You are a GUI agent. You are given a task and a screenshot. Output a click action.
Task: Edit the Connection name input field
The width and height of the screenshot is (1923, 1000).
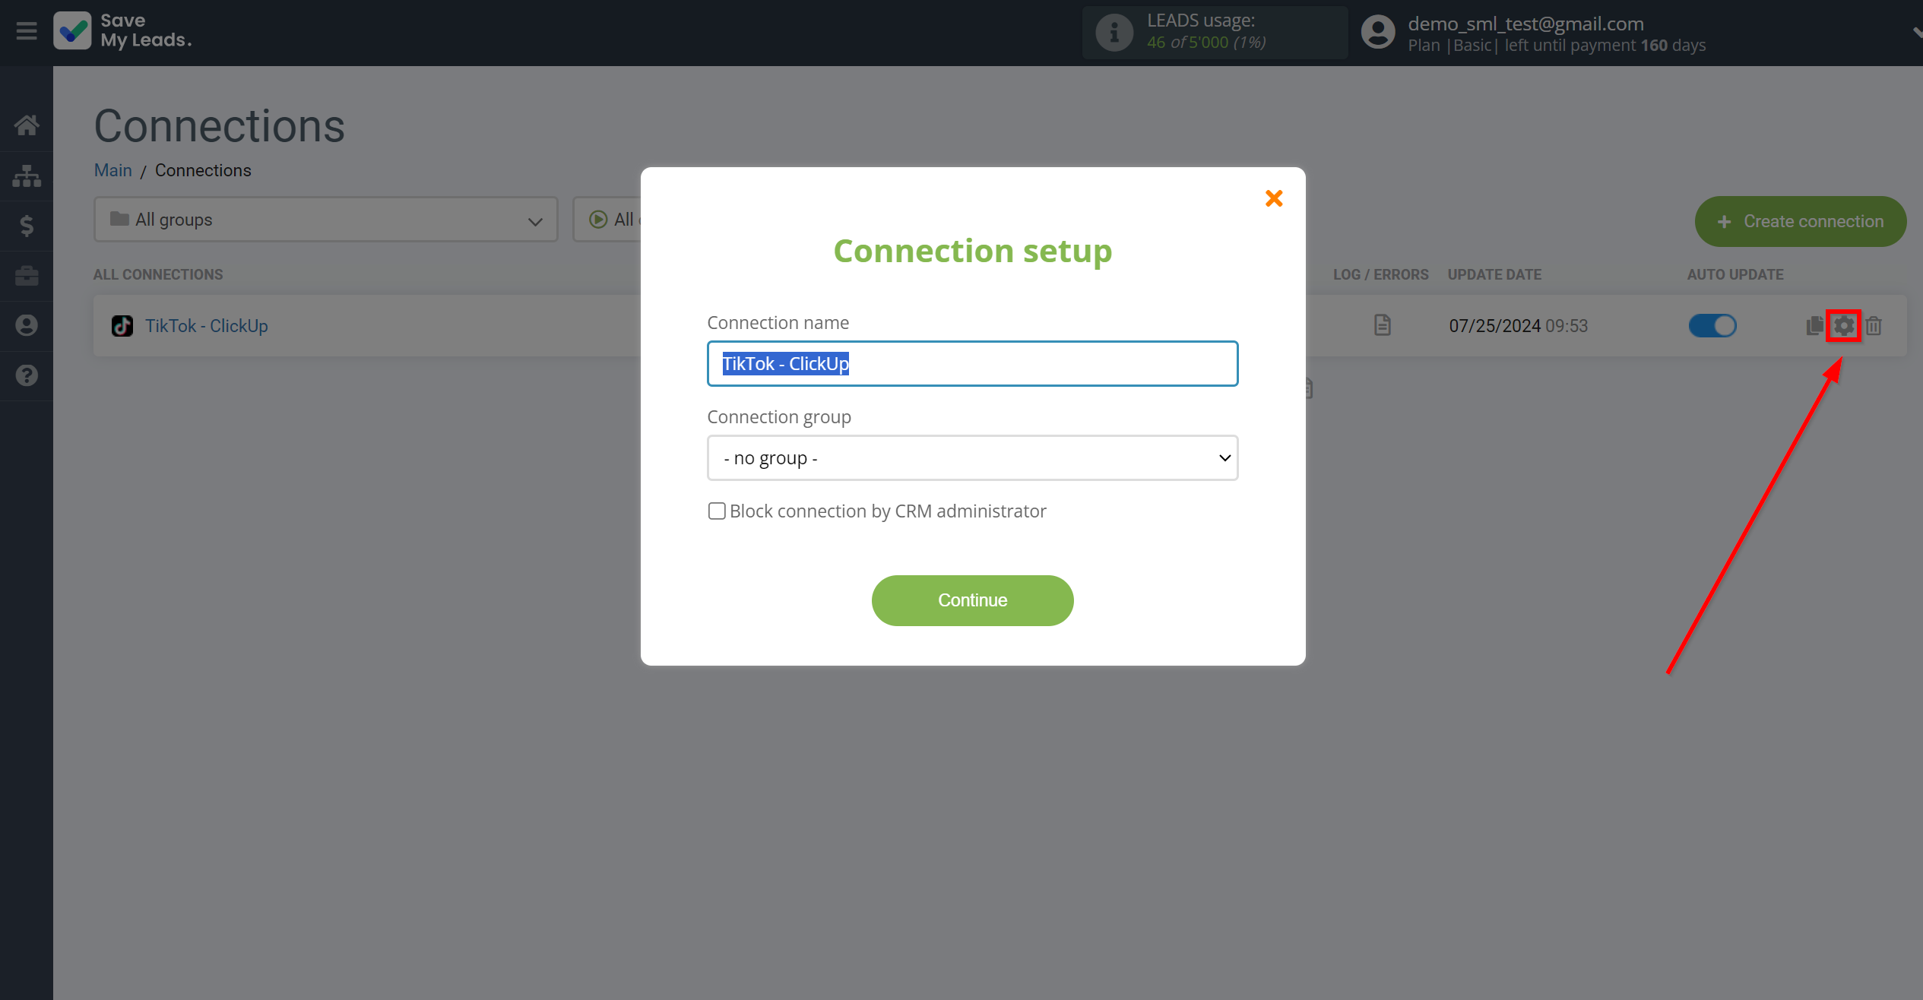[x=971, y=364]
